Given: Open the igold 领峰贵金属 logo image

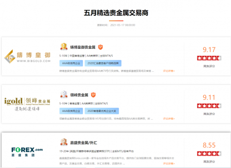Looking at the screenshot, I should [27, 104].
